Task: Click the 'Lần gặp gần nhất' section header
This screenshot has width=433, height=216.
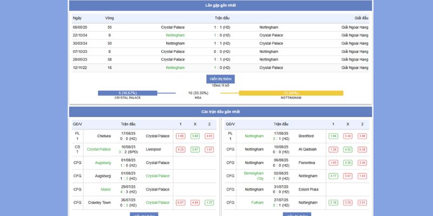Action: 220,5
